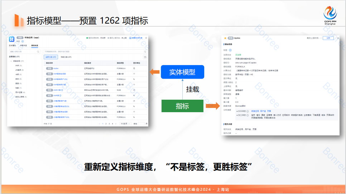Select the 全部分类 (37) filter button
The width and height of the screenshot is (346, 194).
pos(51,57)
